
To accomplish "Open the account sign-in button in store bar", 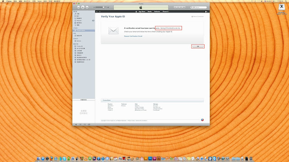I will pyautogui.click(x=206, y=12).
